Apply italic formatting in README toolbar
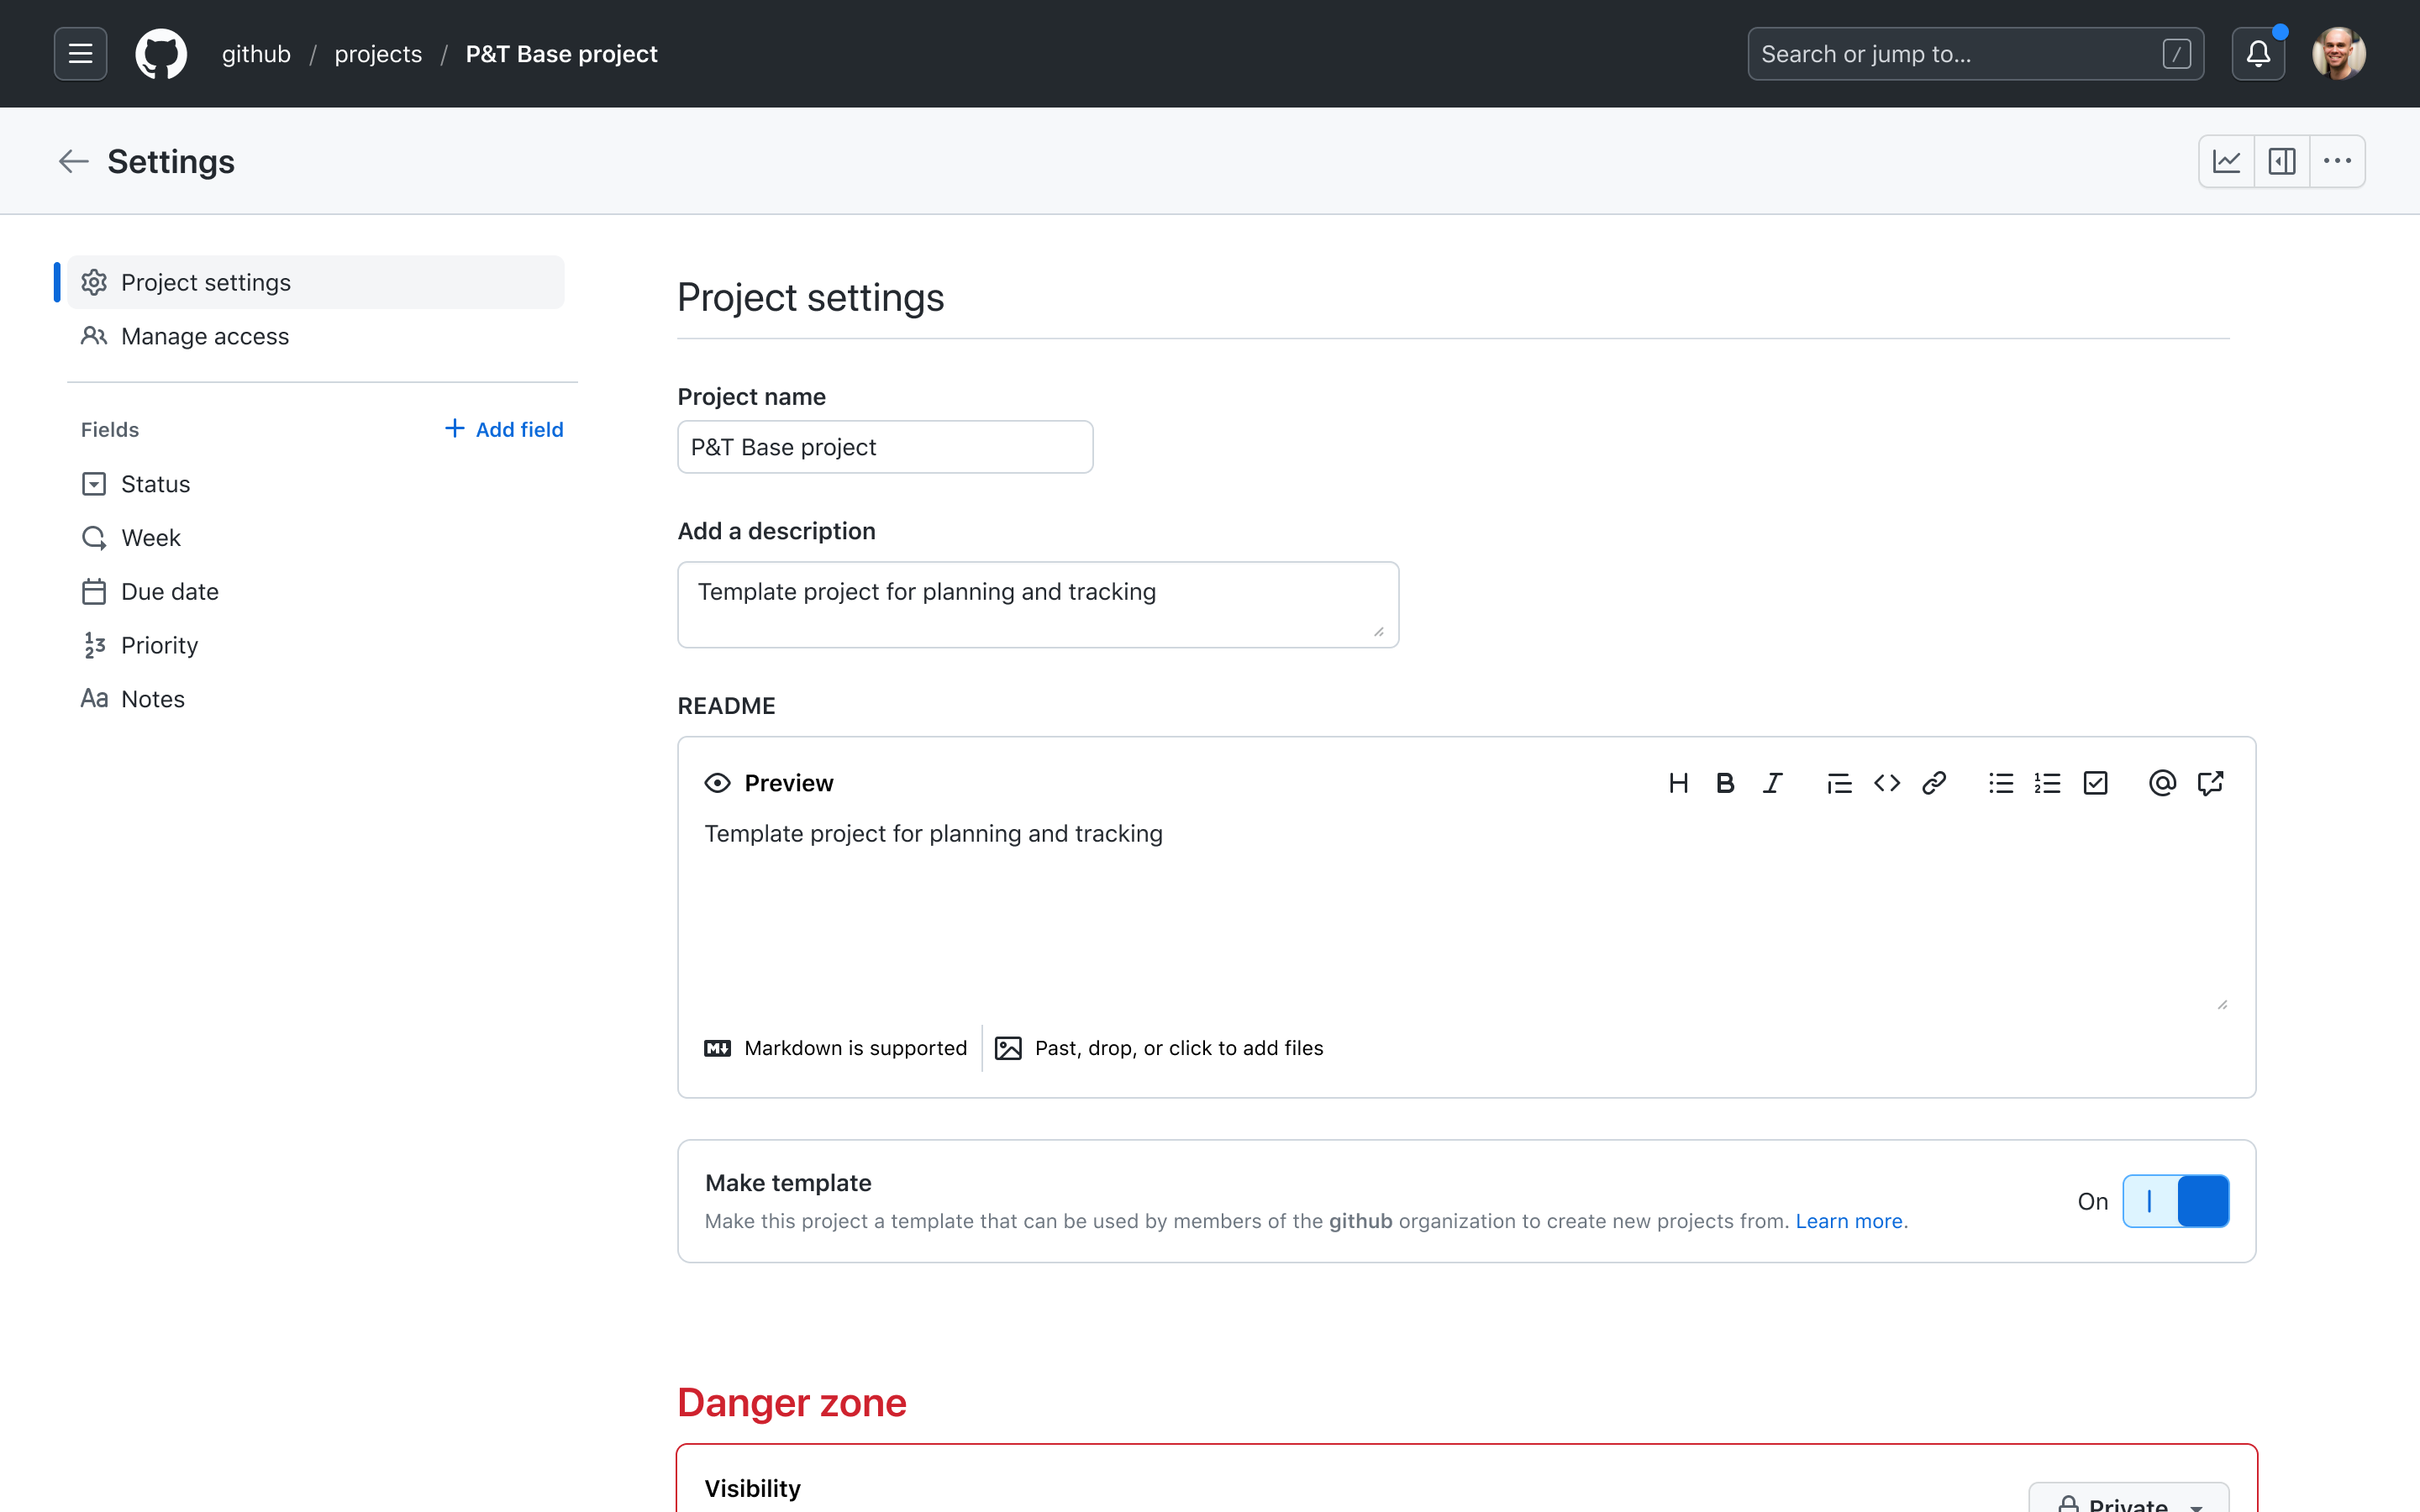2420x1512 pixels. coord(1772,783)
